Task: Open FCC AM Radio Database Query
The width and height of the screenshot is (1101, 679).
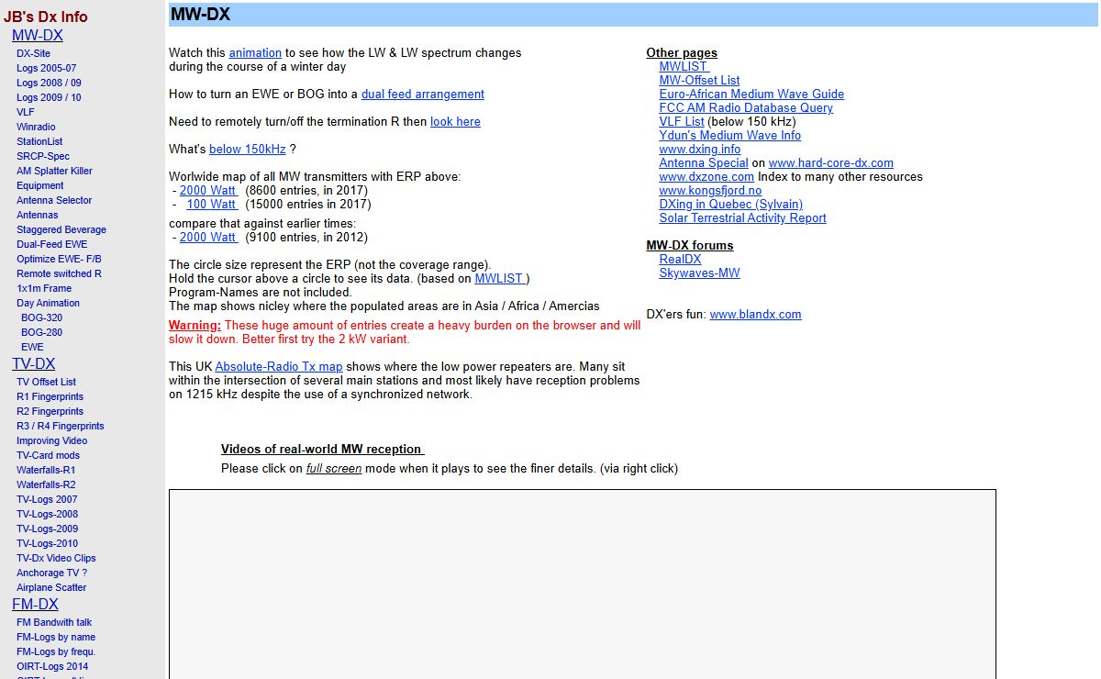Action: tap(746, 108)
